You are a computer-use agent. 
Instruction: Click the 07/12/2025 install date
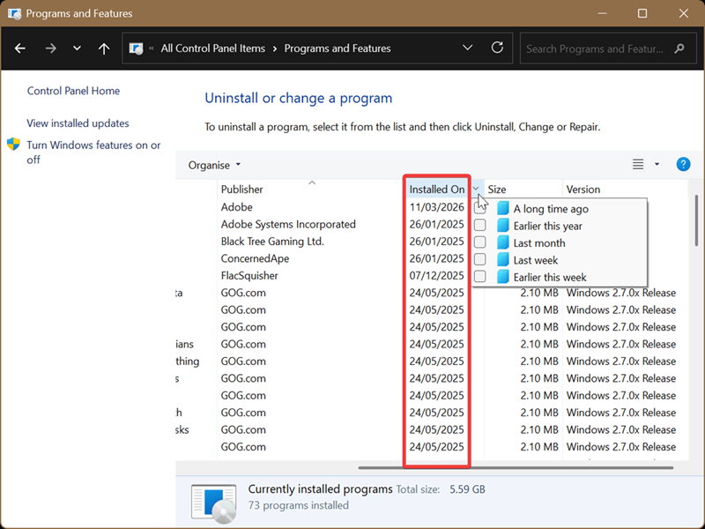436,276
